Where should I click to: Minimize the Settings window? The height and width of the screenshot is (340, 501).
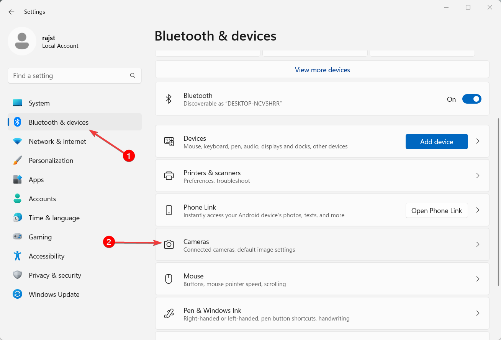(446, 7)
